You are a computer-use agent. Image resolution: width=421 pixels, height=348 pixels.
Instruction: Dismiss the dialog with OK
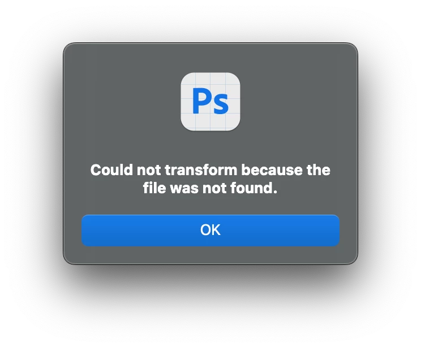(211, 230)
